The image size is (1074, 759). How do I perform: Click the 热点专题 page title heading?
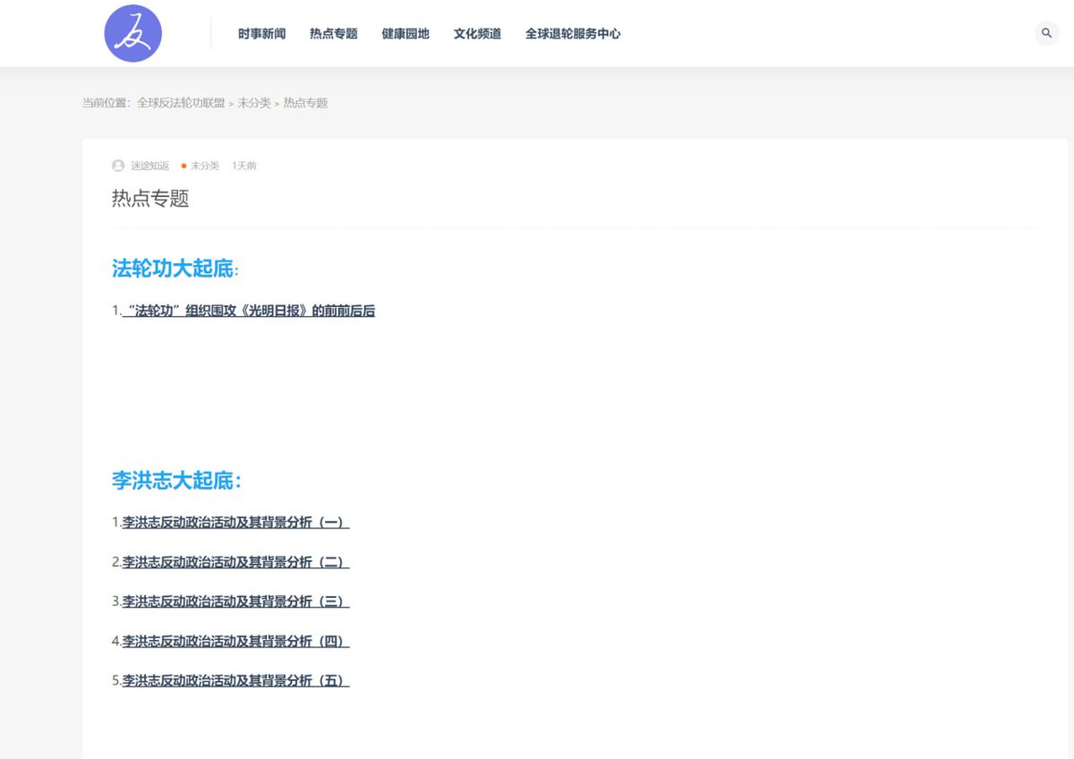click(x=150, y=199)
